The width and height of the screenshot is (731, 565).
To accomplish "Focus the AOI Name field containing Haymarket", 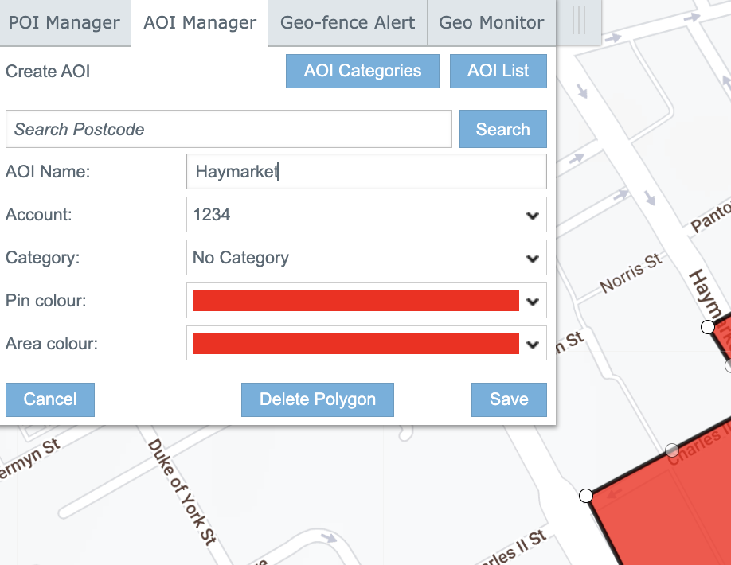I will (x=366, y=172).
